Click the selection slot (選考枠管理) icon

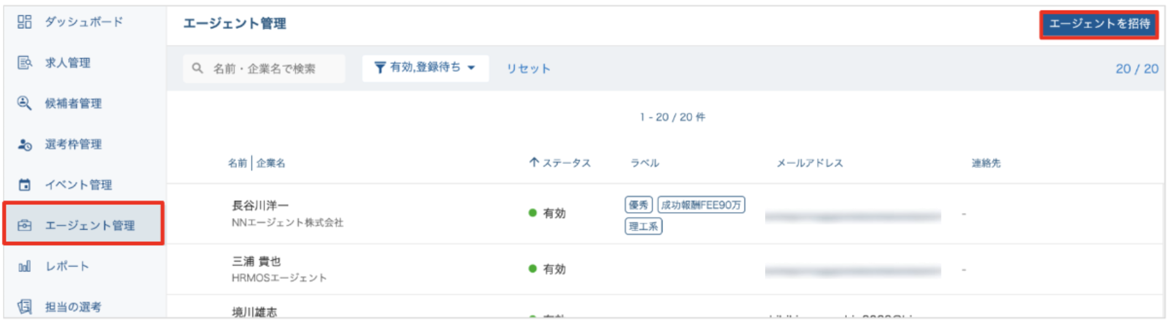click(25, 144)
